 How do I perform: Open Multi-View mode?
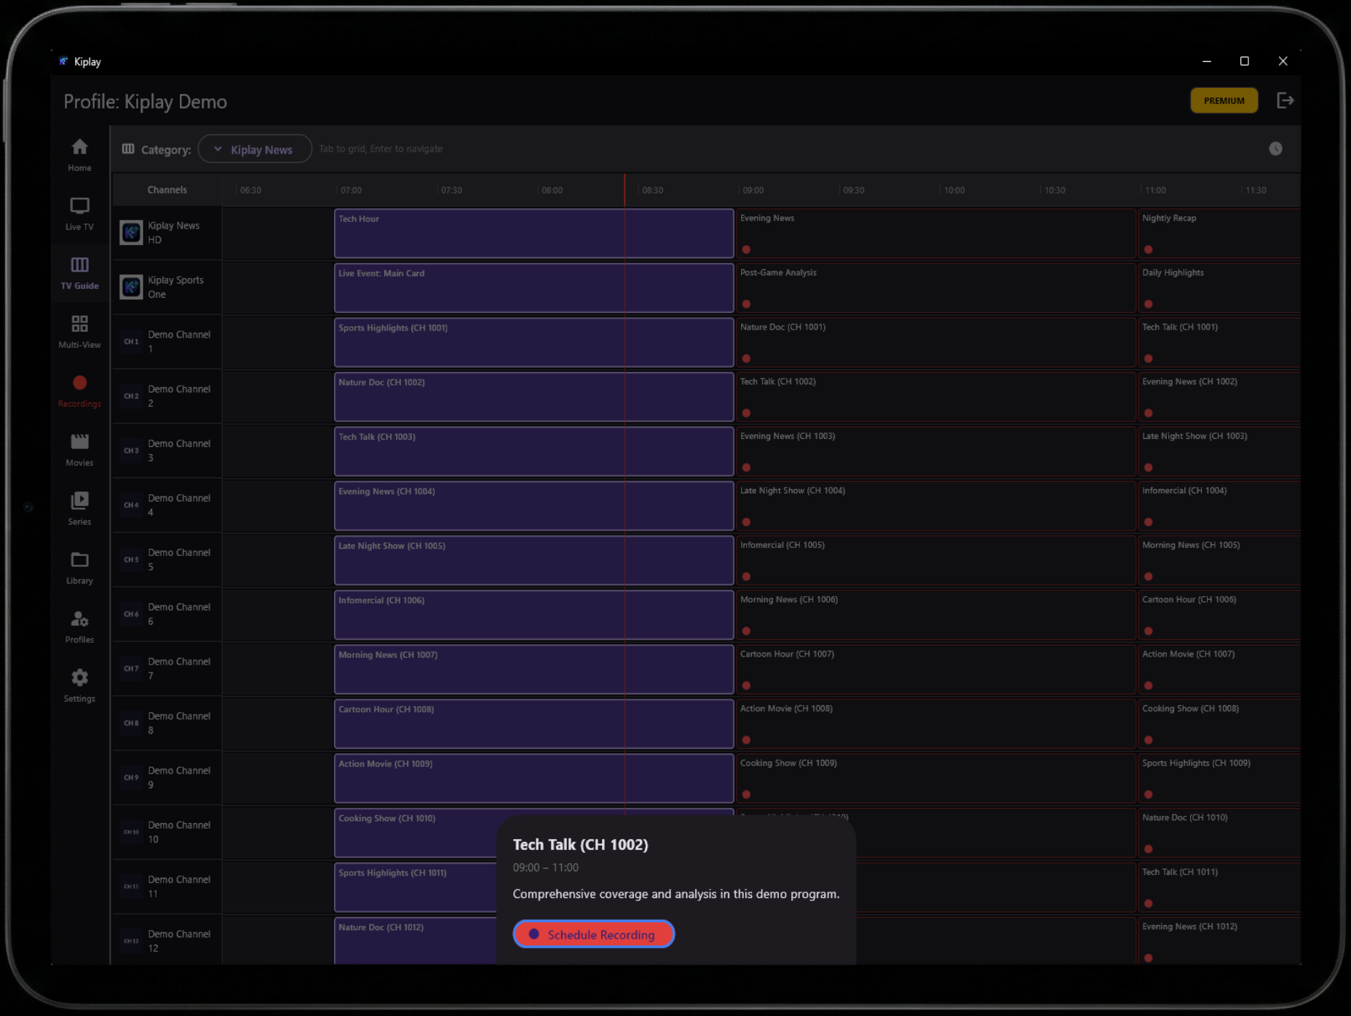pos(79,331)
